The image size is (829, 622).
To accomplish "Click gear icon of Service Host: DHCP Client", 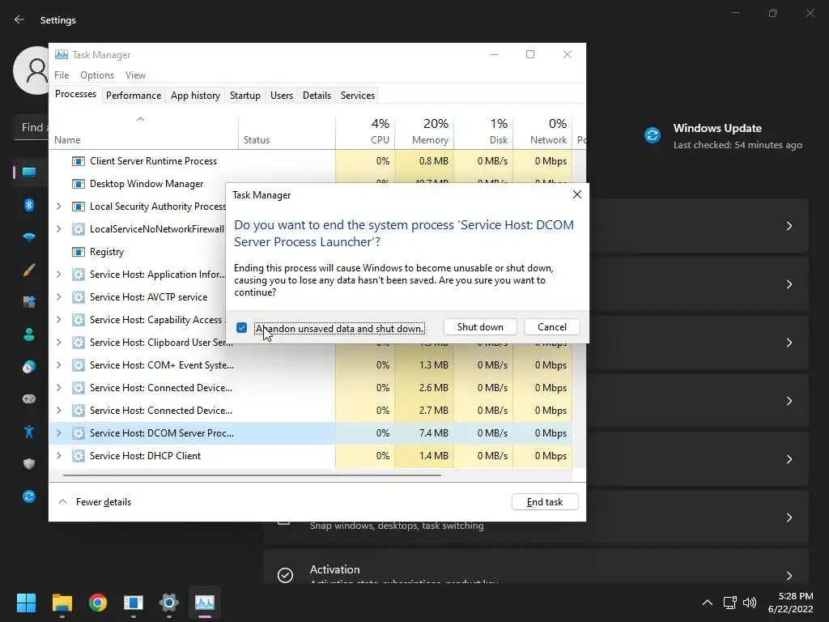I will (x=79, y=456).
